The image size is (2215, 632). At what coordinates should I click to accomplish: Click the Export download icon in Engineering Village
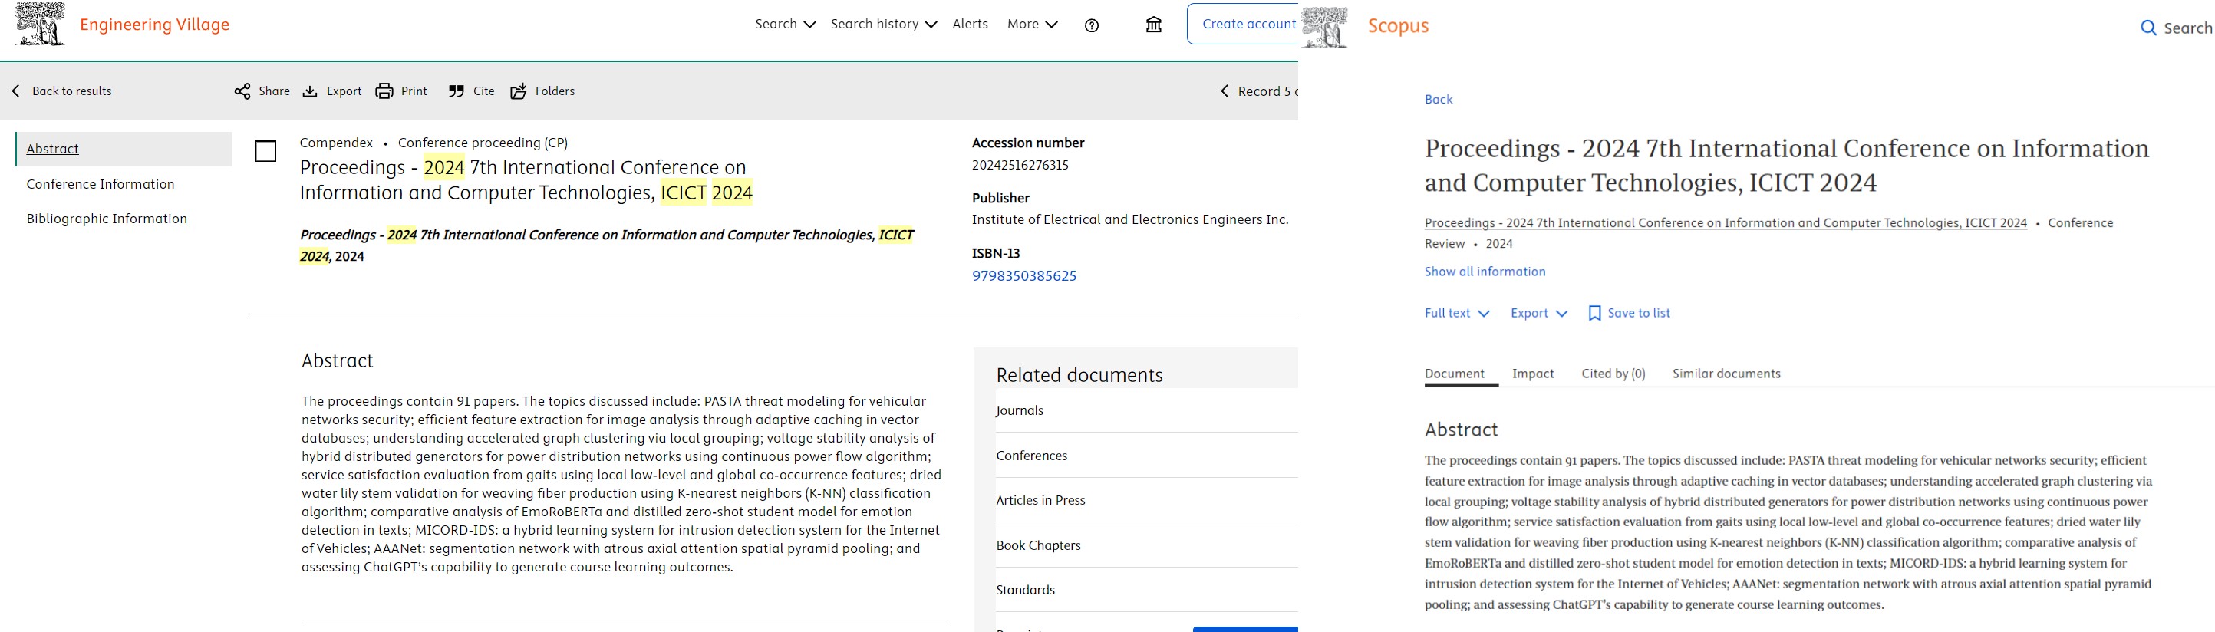click(x=311, y=91)
